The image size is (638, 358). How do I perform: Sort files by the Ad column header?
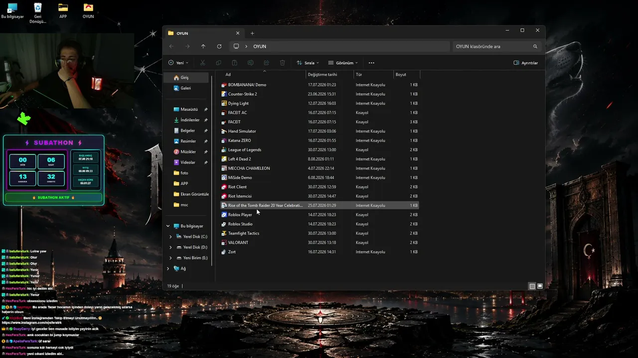click(228, 75)
